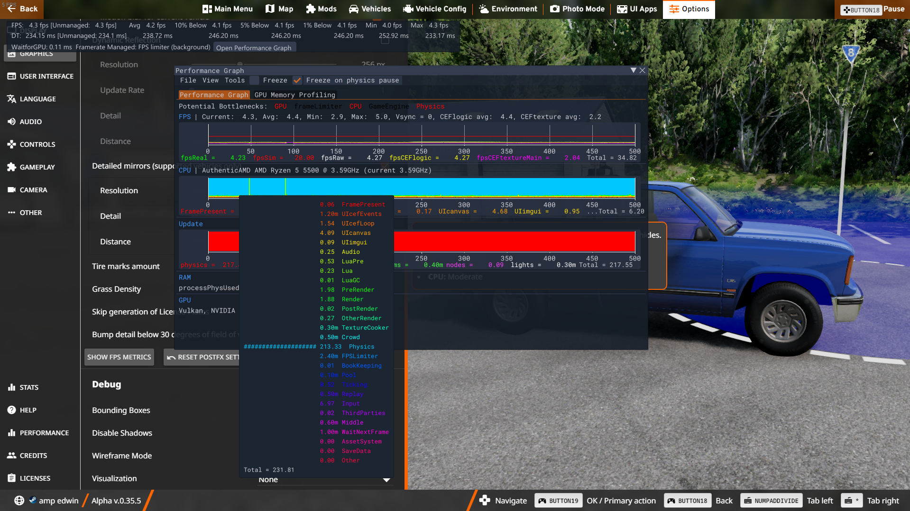Click the Environment weather icon

pos(484,9)
